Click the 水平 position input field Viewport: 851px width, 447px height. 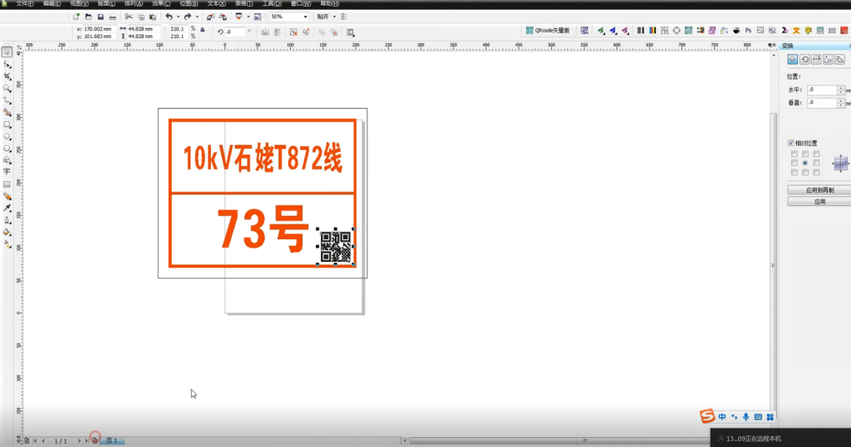tap(823, 89)
